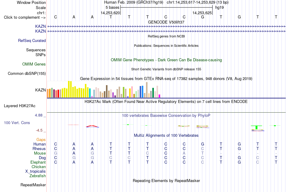Image resolution: width=286 pixels, height=192 pixels.
Task: Click the 4.88 upper axis value
Action: tap(39, 115)
